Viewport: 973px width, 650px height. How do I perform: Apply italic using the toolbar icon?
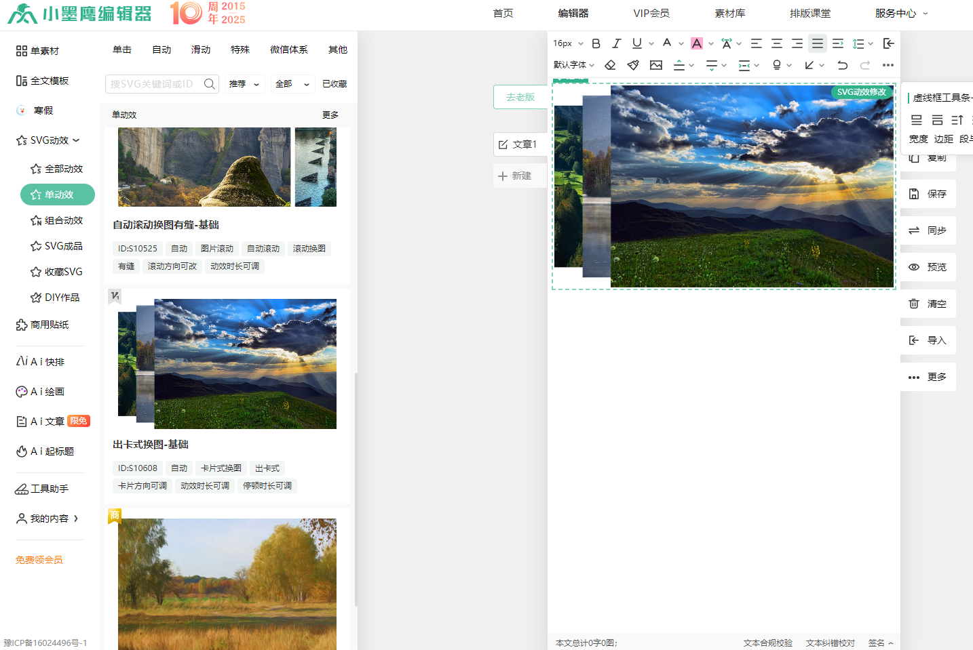(x=616, y=43)
